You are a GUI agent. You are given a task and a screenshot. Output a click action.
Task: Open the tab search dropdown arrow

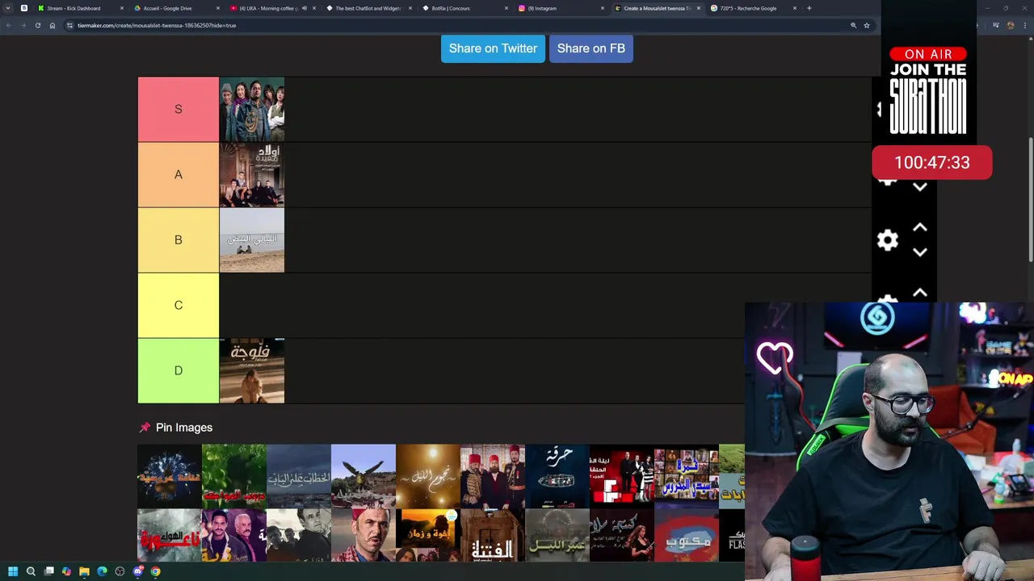click(8, 8)
